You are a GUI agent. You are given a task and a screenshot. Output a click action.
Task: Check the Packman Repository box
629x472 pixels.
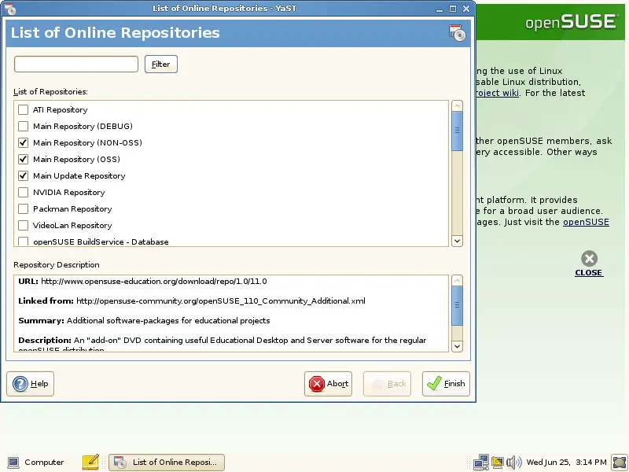click(x=24, y=208)
